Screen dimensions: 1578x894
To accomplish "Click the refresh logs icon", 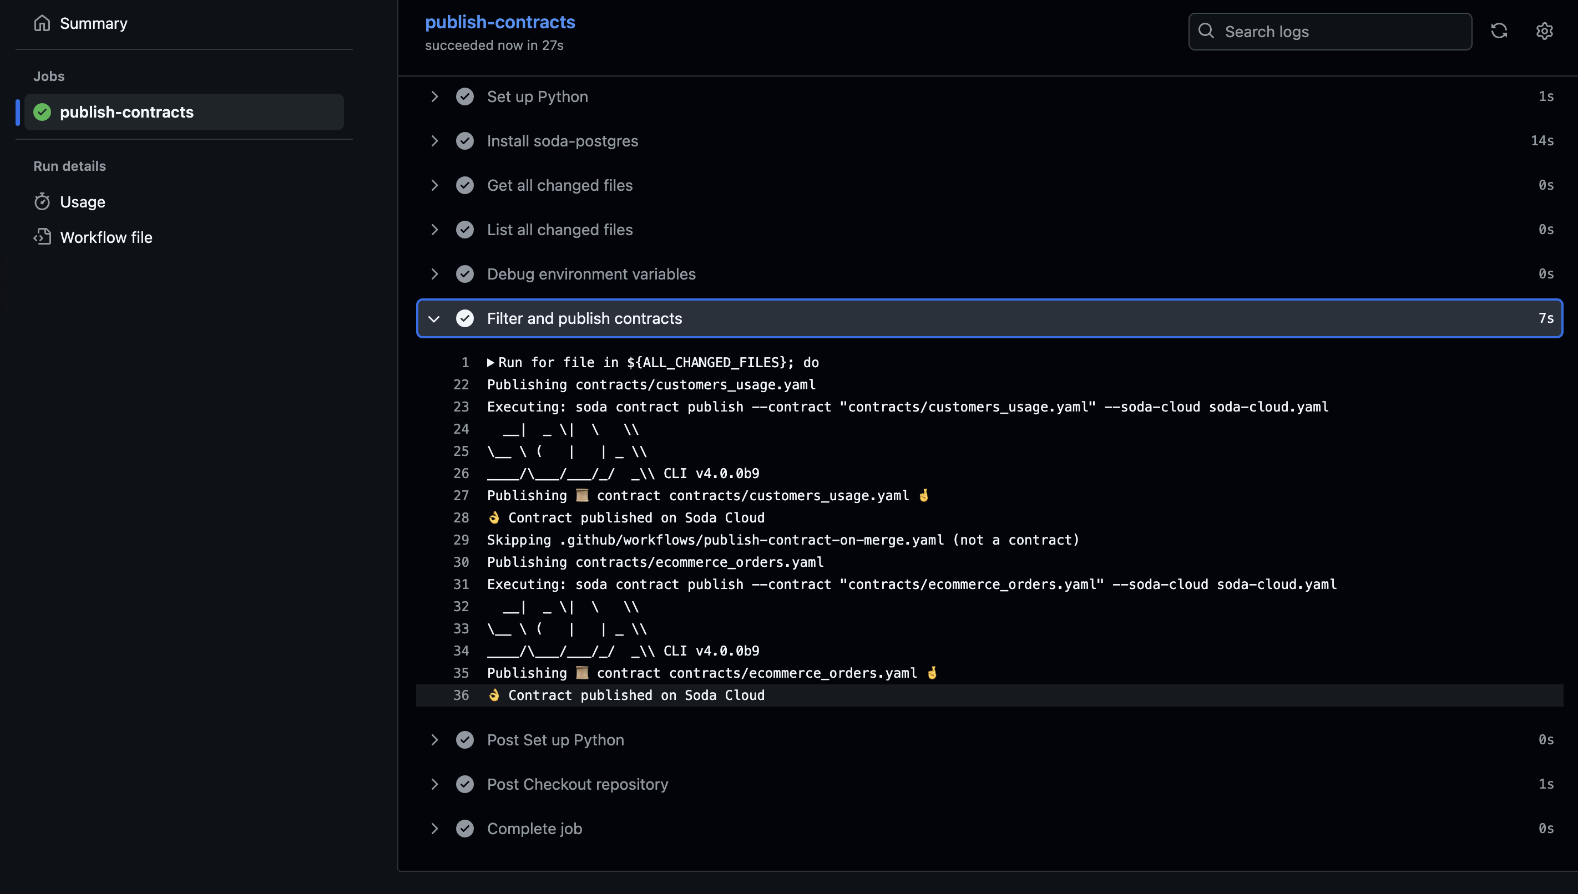I will (x=1499, y=31).
